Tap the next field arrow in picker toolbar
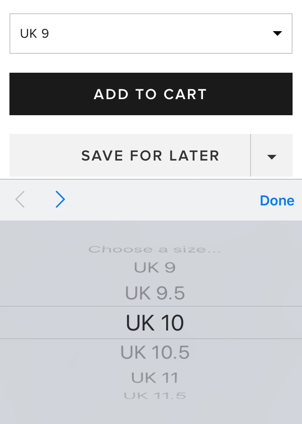This screenshot has height=424, width=302. (x=60, y=200)
